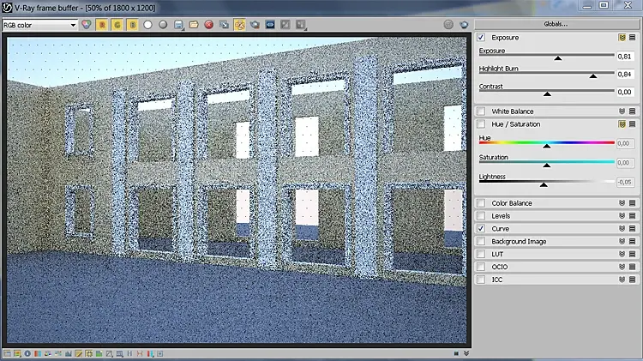Expand the Curve rollout arrow
This screenshot has height=361, width=643.
(x=622, y=228)
